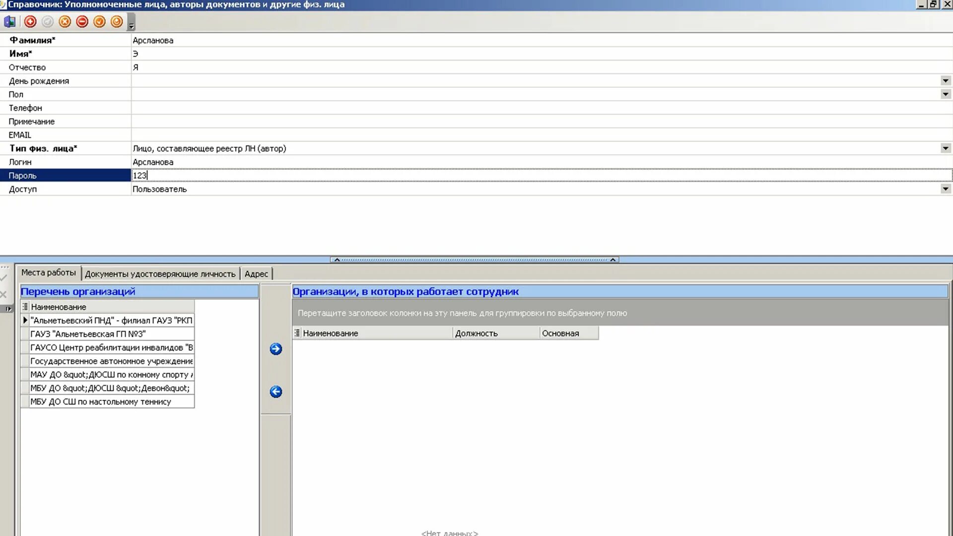953x536 pixels.
Task: Open the toolbar options dropdown arrow
Action: point(132,23)
